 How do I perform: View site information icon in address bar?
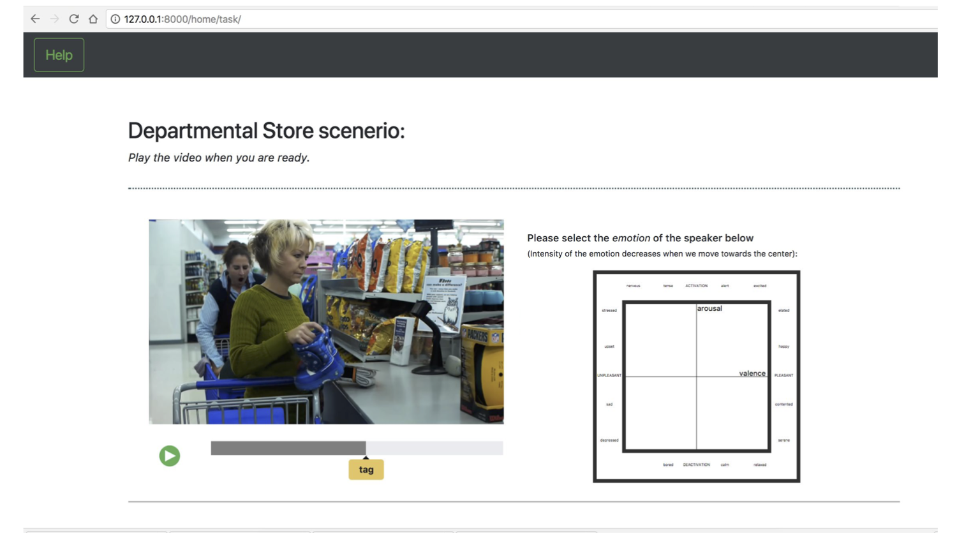pyautogui.click(x=115, y=19)
